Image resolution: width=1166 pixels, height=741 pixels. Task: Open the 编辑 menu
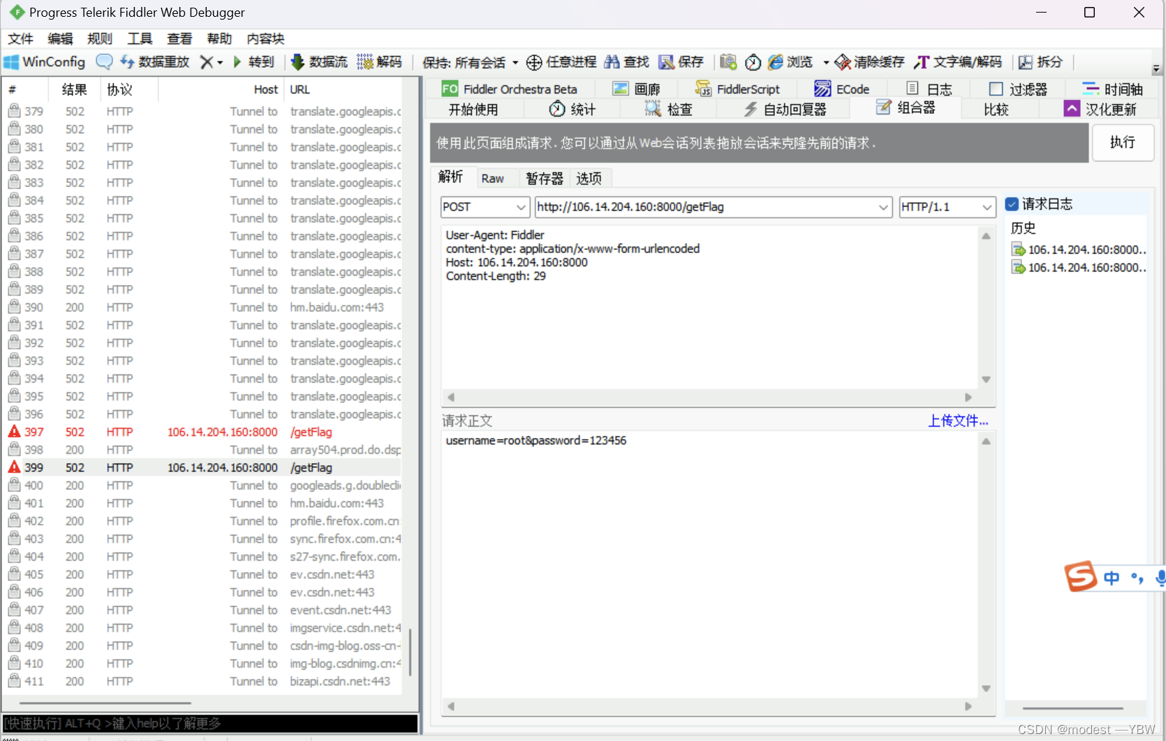tap(60, 39)
